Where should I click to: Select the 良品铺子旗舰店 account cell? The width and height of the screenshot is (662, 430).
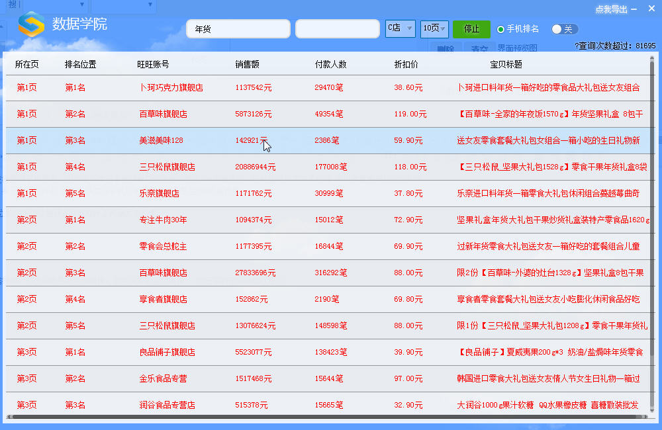tap(167, 352)
